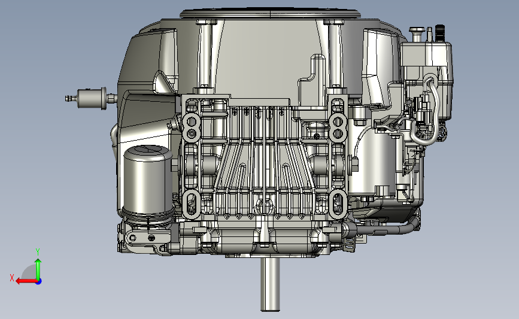Select the cylindrical oil filter on the engine
This screenshot has height=319, width=519.
pyautogui.click(x=147, y=184)
